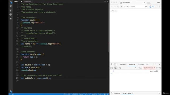
Task: Clear the console with the clear icon
Action: [x=115, y=68]
